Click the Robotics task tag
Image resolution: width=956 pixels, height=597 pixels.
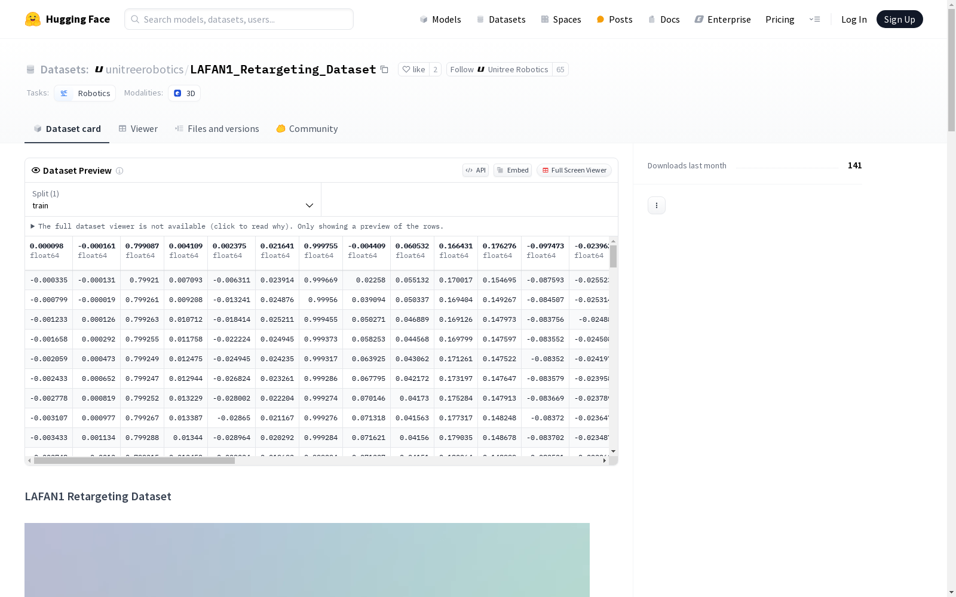click(x=85, y=93)
